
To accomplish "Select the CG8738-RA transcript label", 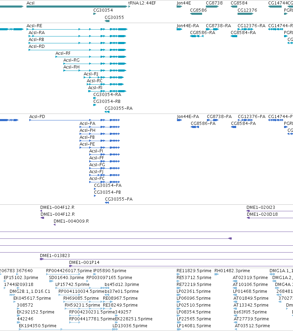I will [218, 26].
